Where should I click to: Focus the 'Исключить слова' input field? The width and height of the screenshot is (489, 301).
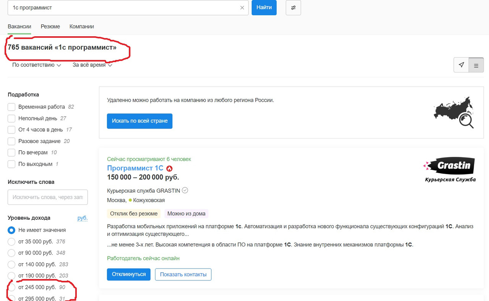pyautogui.click(x=48, y=197)
